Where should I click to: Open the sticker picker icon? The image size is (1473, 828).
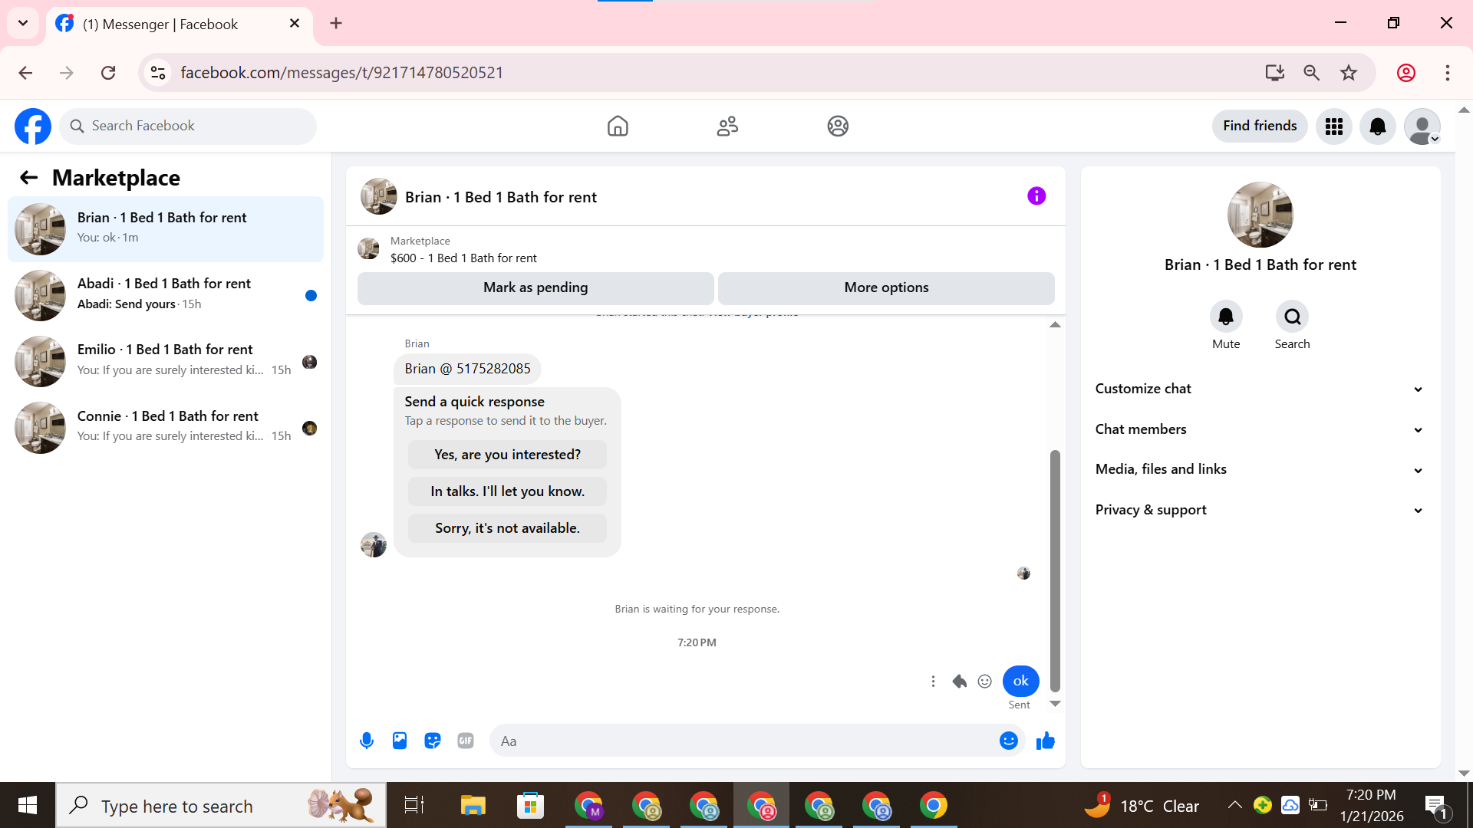433,741
